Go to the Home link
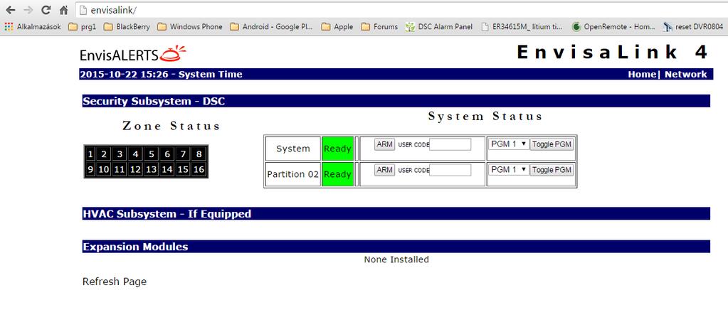The image size is (728, 332). 642,74
